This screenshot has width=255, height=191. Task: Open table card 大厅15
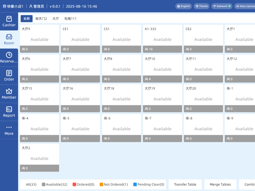(x=40, y=98)
